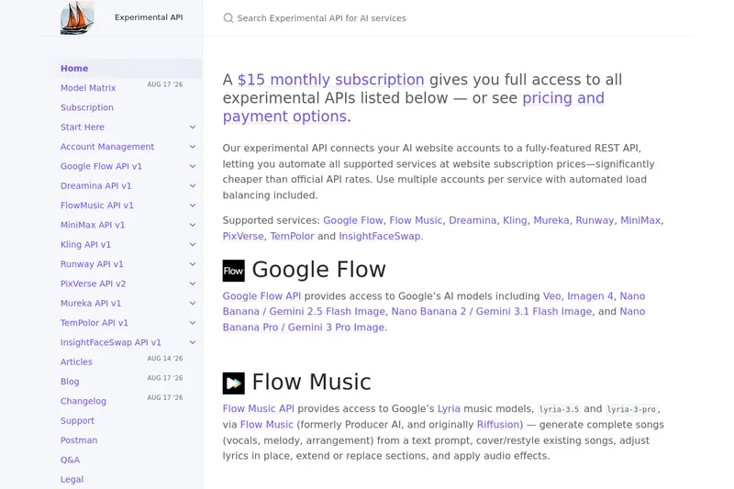The height and width of the screenshot is (489, 734).
Task: Open the InsightFaceSwap supported service link
Action: [380, 237]
